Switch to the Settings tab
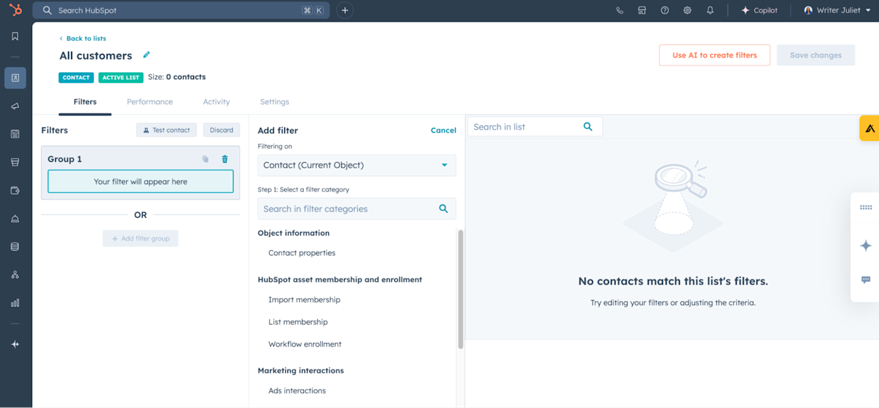The width and height of the screenshot is (879, 408). click(274, 102)
